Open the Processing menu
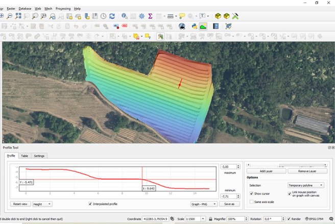 (63, 9)
